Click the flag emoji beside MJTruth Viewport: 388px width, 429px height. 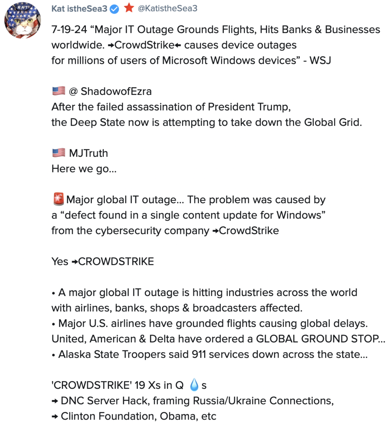pyautogui.click(x=59, y=153)
